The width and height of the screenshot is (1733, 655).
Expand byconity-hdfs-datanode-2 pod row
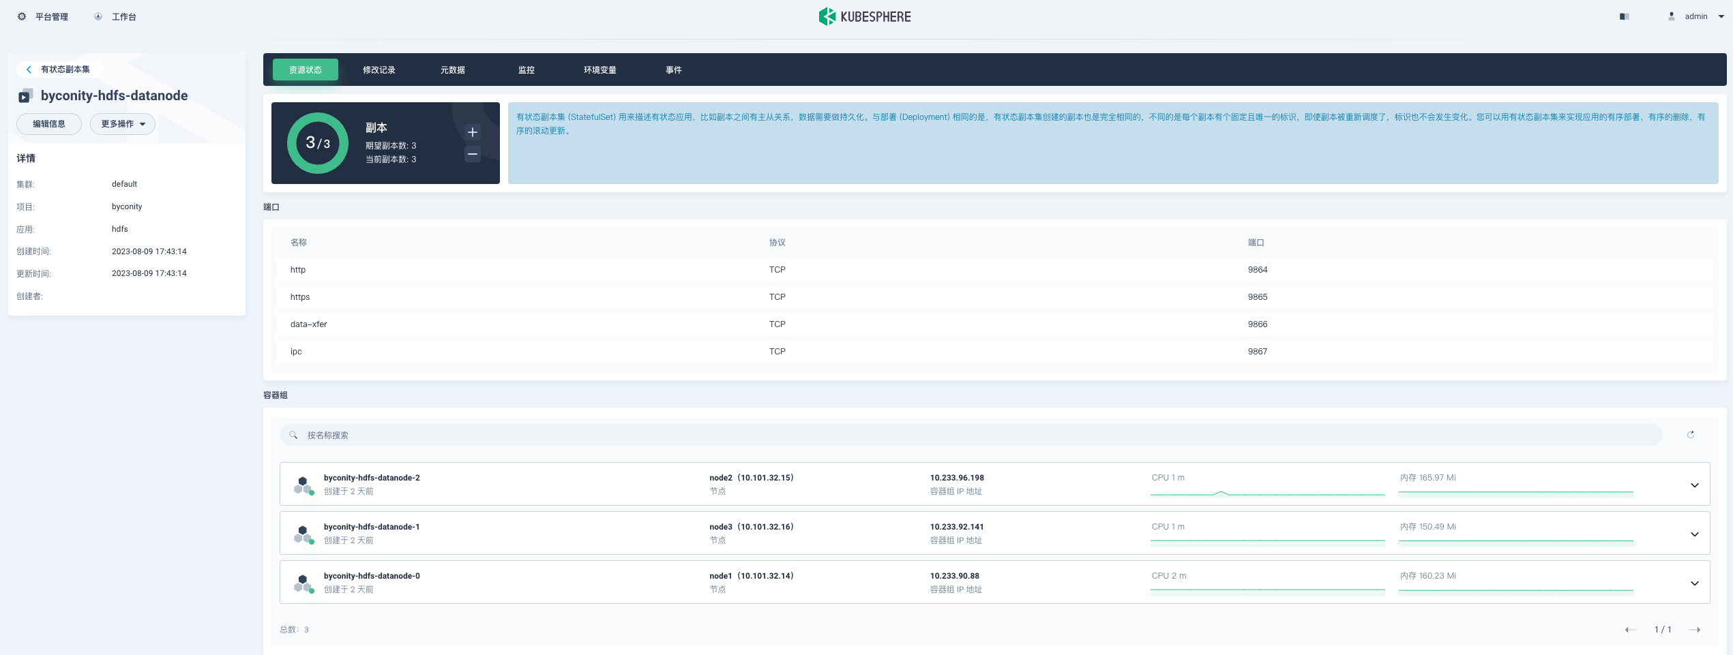point(1694,485)
